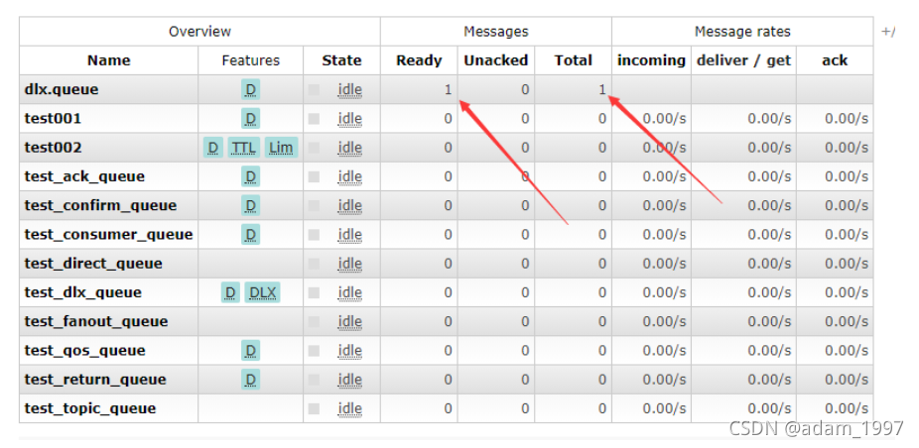
Task: Click the ack rate for test001
Action: (x=847, y=119)
